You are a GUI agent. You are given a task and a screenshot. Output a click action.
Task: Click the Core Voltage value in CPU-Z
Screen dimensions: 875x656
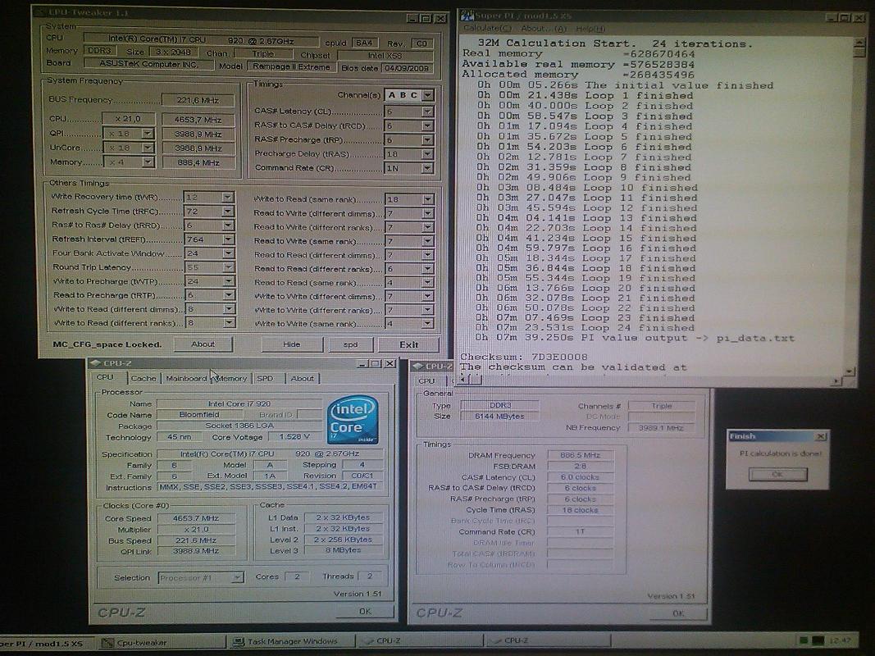pyautogui.click(x=294, y=437)
